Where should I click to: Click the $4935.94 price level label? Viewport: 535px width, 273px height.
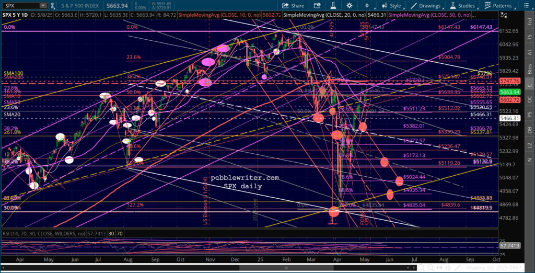tap(414, 190)
